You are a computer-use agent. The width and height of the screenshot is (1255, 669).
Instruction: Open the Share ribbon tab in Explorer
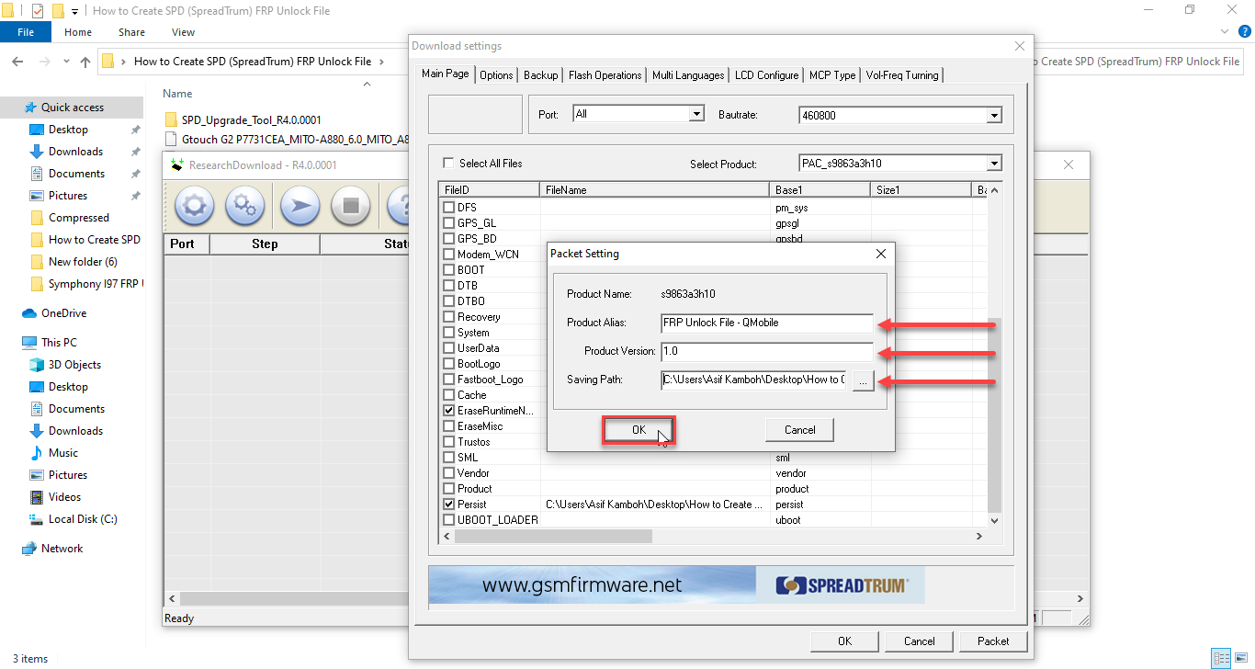pyautogui.click(x=130, y=31)
